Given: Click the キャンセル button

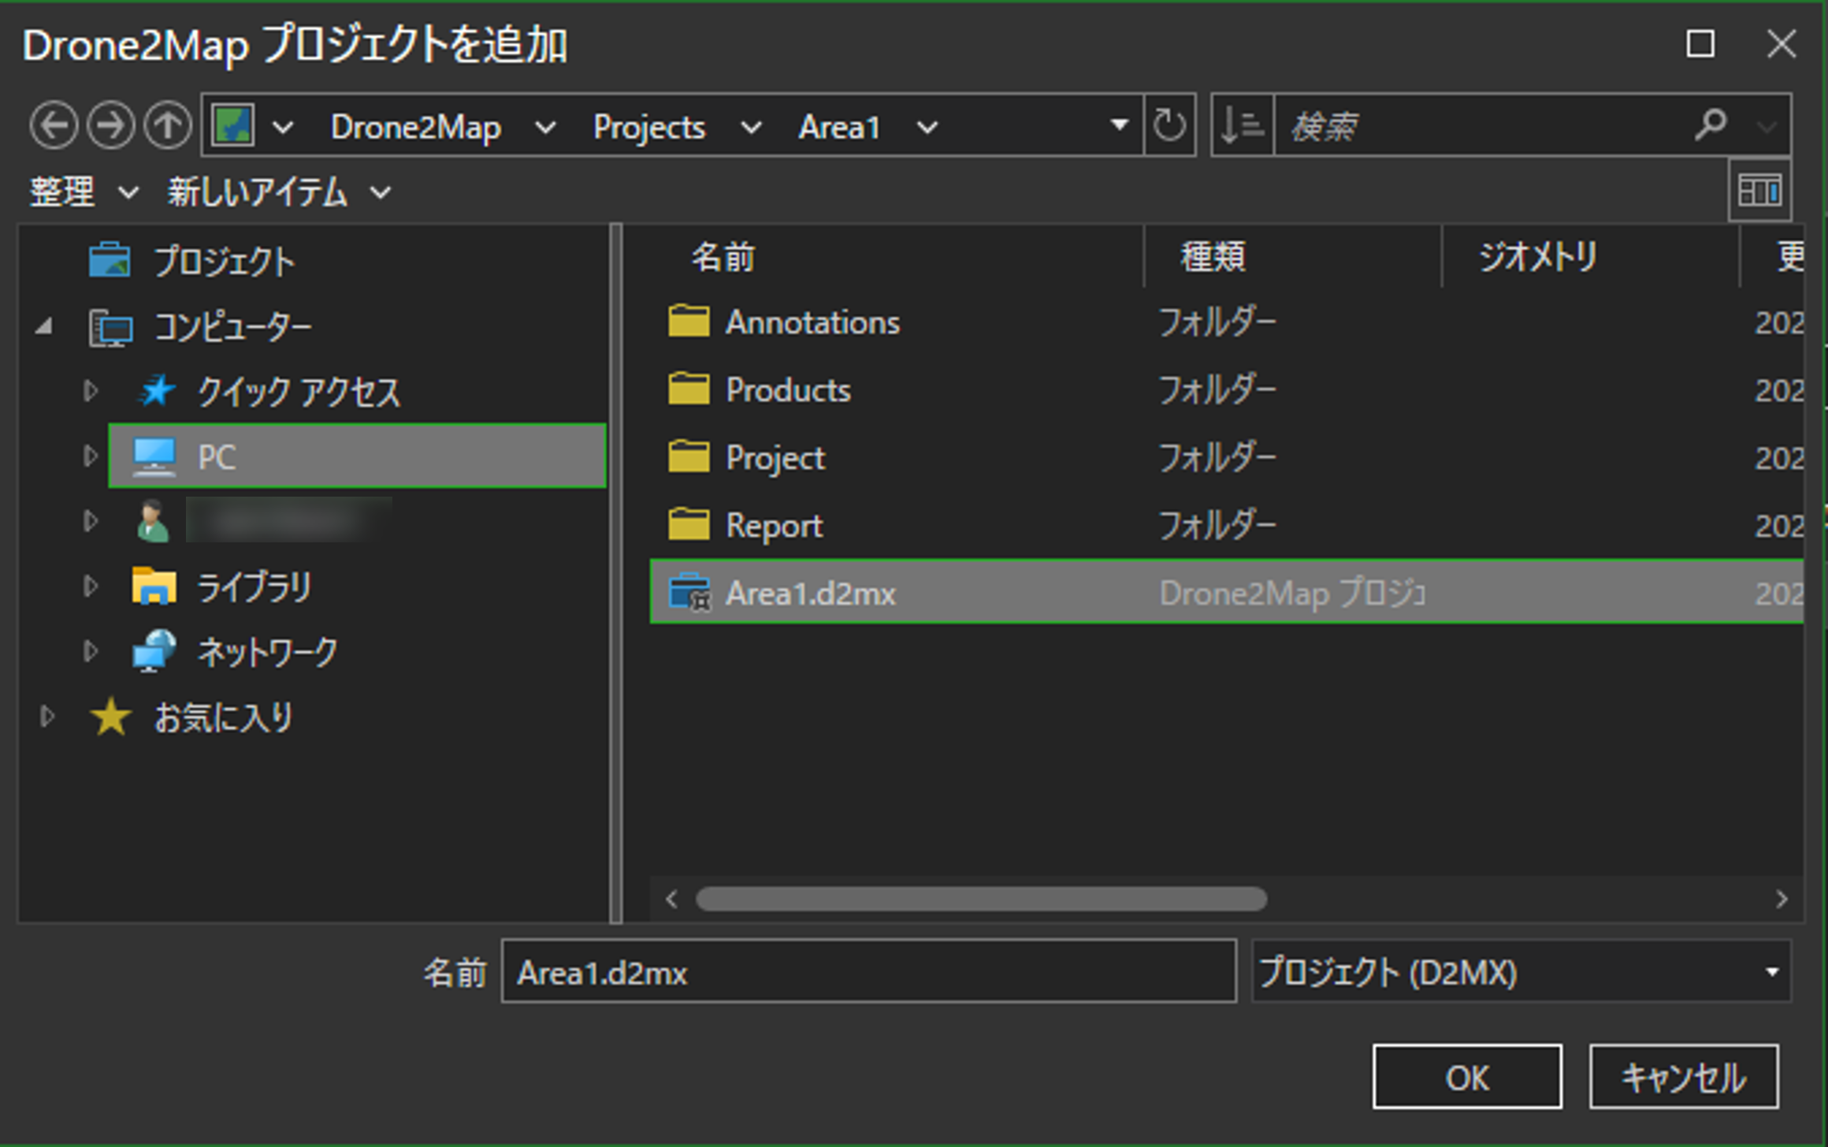Looking at the screenshot, I should 1683,1077.
